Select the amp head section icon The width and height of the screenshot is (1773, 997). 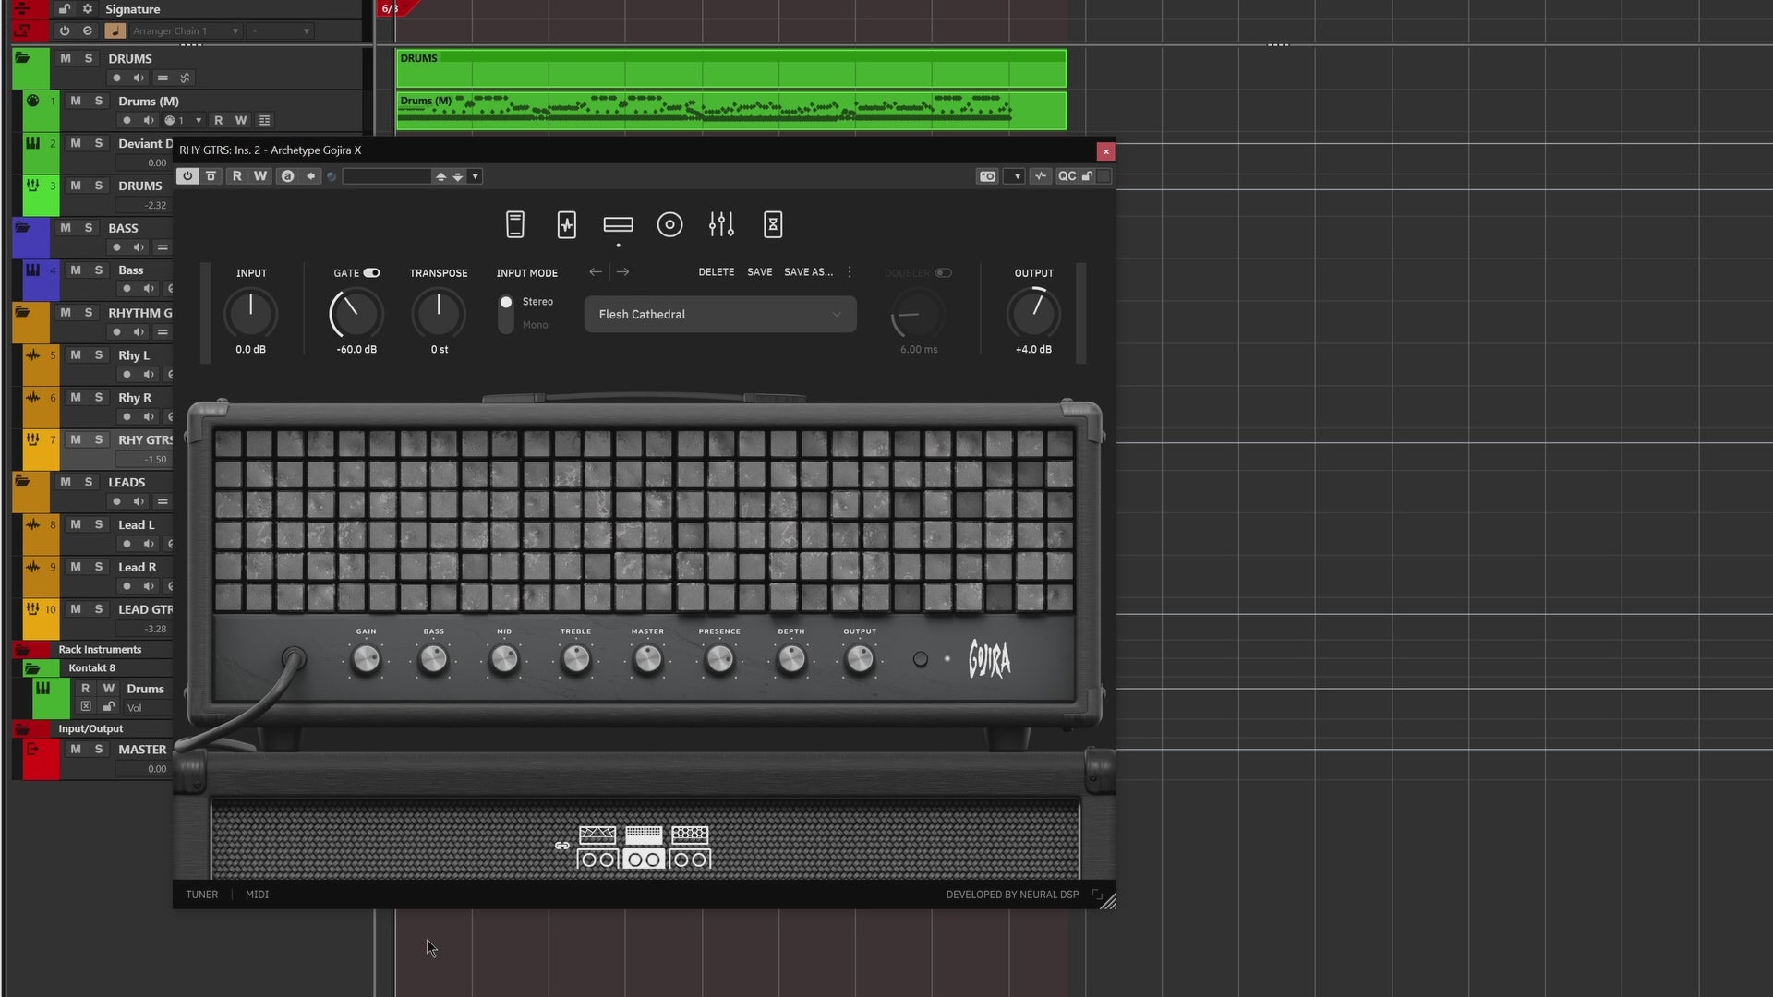coord(618,224)
